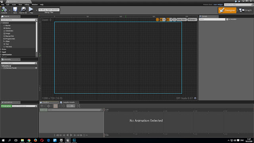Collapse the Common palette category
This screenshot has width=254, height=143.
coord(1,23)
